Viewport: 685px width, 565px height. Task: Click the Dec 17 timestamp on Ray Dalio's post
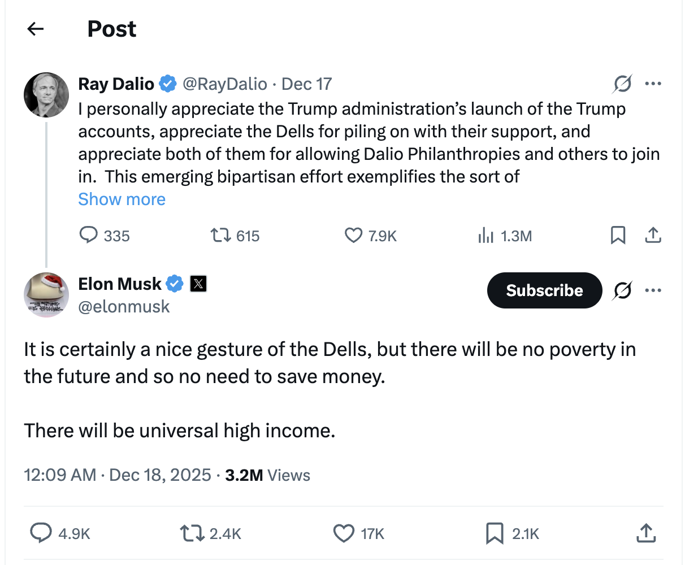(x=306, y=83)
